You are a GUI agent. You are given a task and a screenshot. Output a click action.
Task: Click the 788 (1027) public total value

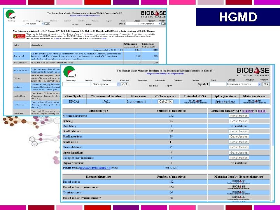(x=171, y=168)
